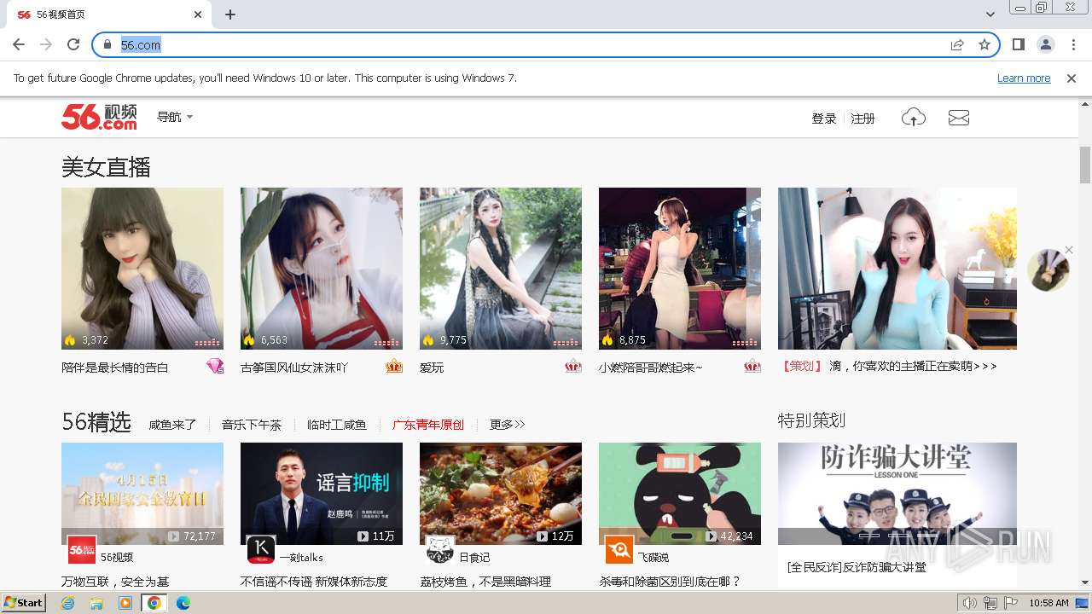The width and height of the screenshot is (1092, 614).
Task: Open live stream 陪伴是最长情的告白 thumbnail
Action: point(142,269)
